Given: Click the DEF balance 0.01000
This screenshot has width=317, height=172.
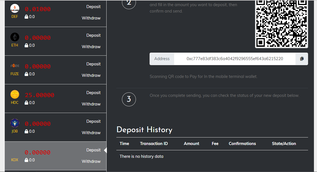Looking at the screenshot, I should [38, 9].
